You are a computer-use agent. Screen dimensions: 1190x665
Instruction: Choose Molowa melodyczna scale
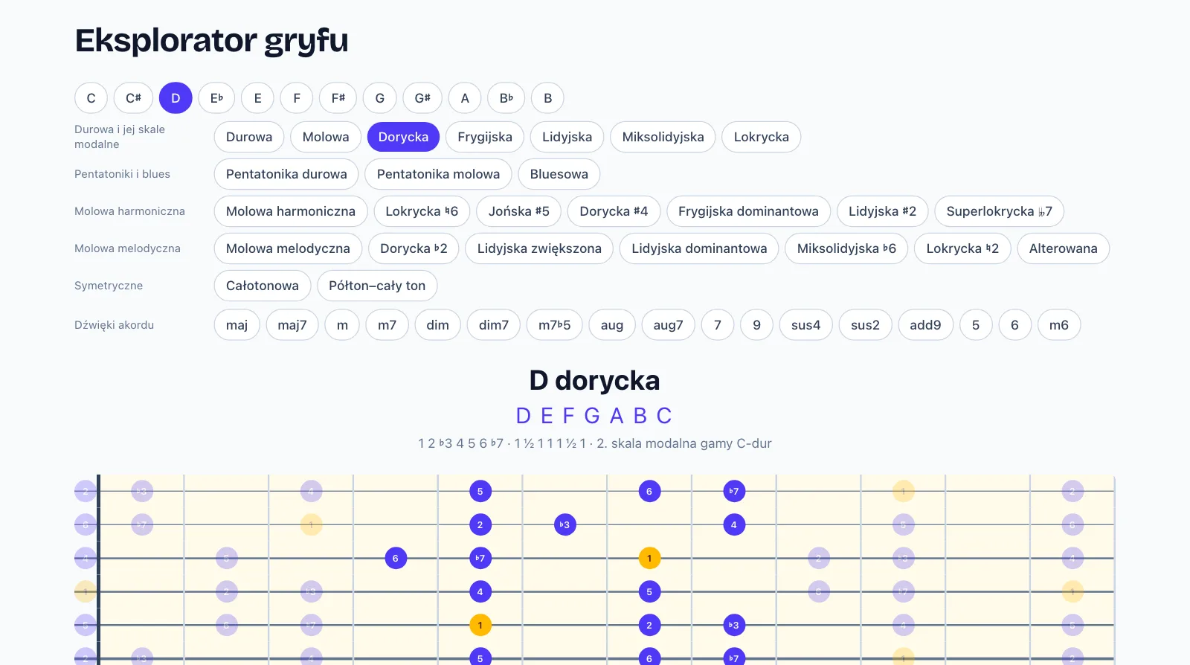pyautogui.click(x=288, y=248)
